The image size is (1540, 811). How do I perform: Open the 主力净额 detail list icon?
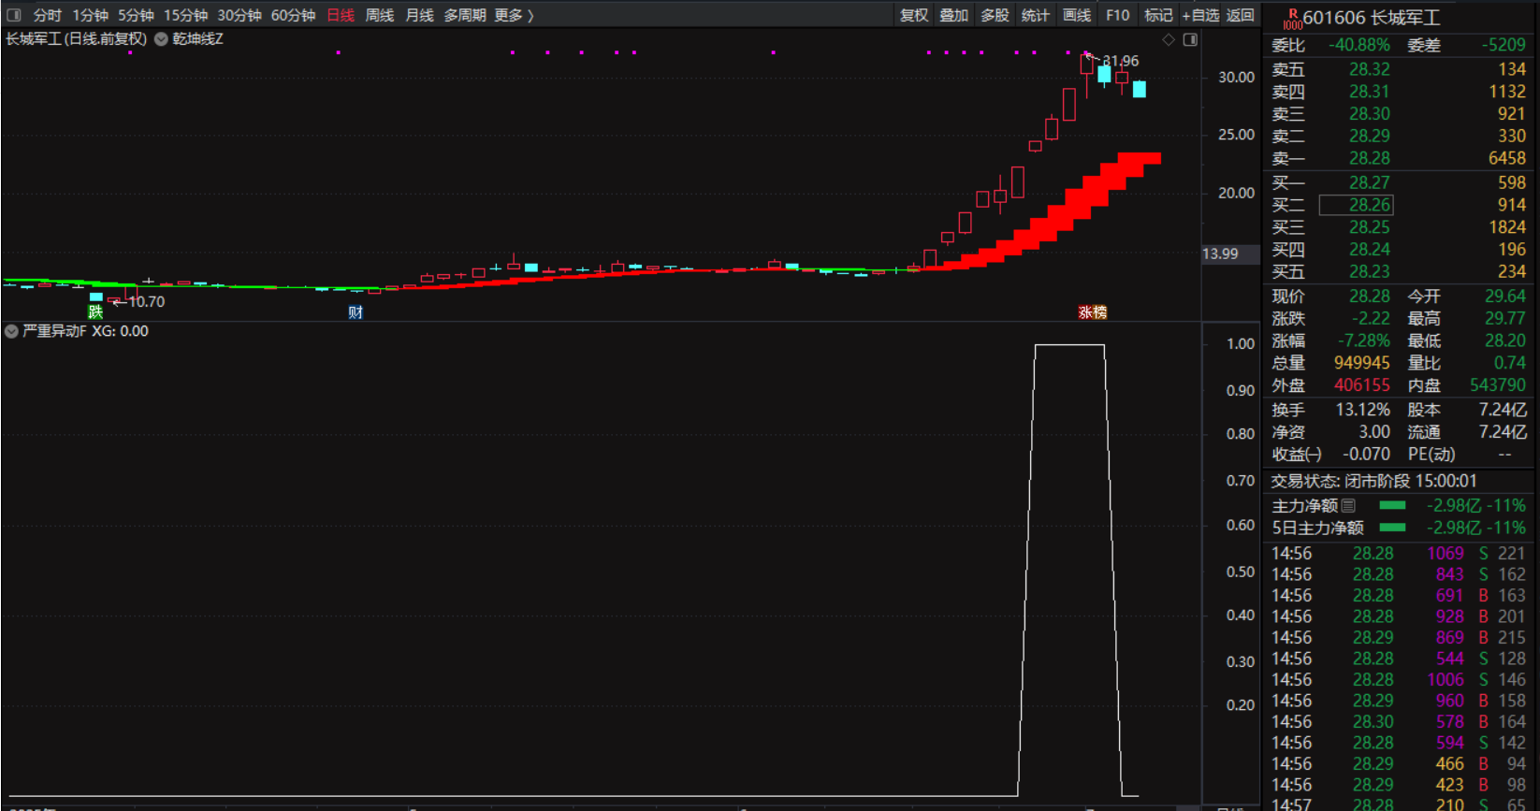pos(1348,506)
